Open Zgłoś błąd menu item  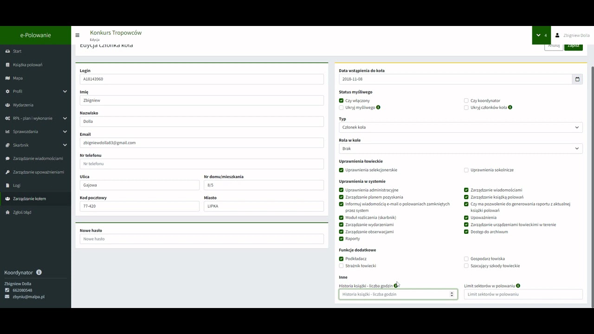[x=36, y=212]
